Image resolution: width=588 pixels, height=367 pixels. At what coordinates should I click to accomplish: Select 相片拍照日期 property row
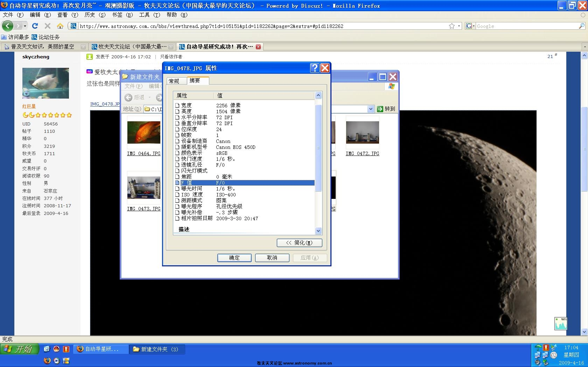244,218
